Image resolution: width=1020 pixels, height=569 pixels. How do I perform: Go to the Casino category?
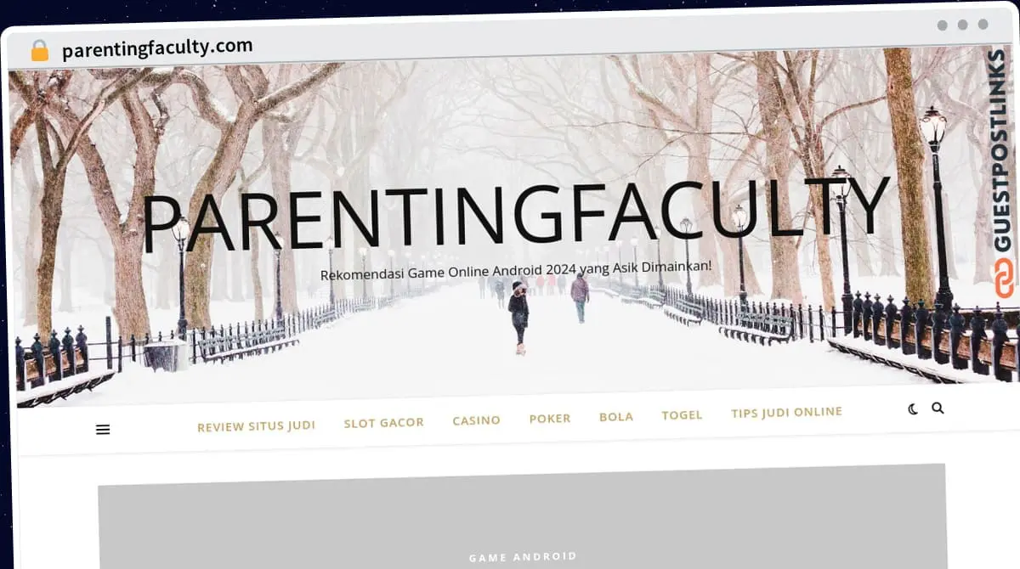pyautogui.click(x=476, y=420)
